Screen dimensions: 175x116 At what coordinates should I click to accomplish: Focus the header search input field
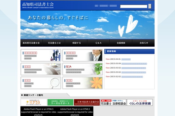point(134,6)
